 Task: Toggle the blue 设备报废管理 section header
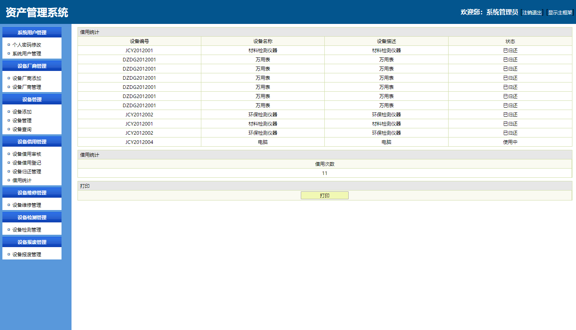click(x=32, y=242)
